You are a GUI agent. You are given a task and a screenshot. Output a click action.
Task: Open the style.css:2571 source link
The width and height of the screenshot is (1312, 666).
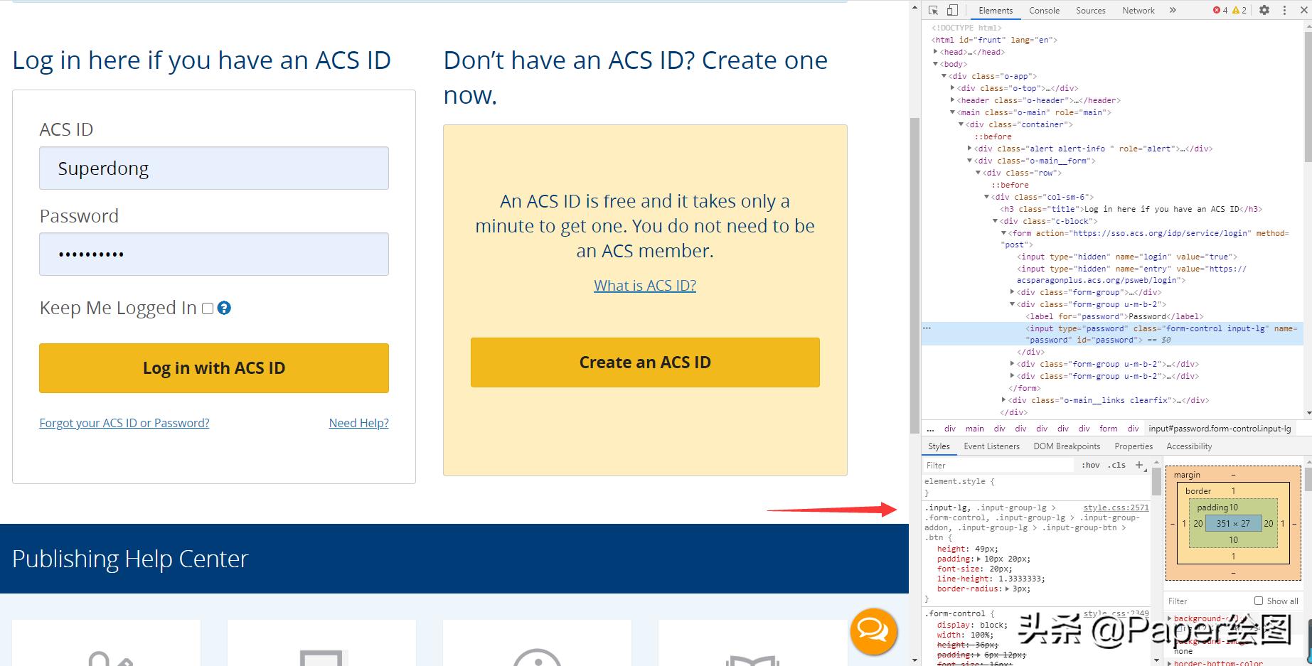[1116, 507]
